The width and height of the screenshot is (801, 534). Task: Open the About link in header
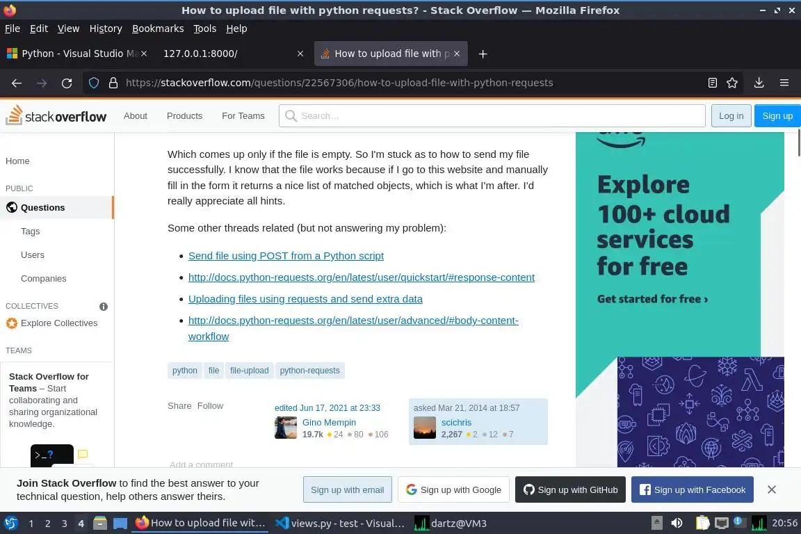[x=136, y=116]
